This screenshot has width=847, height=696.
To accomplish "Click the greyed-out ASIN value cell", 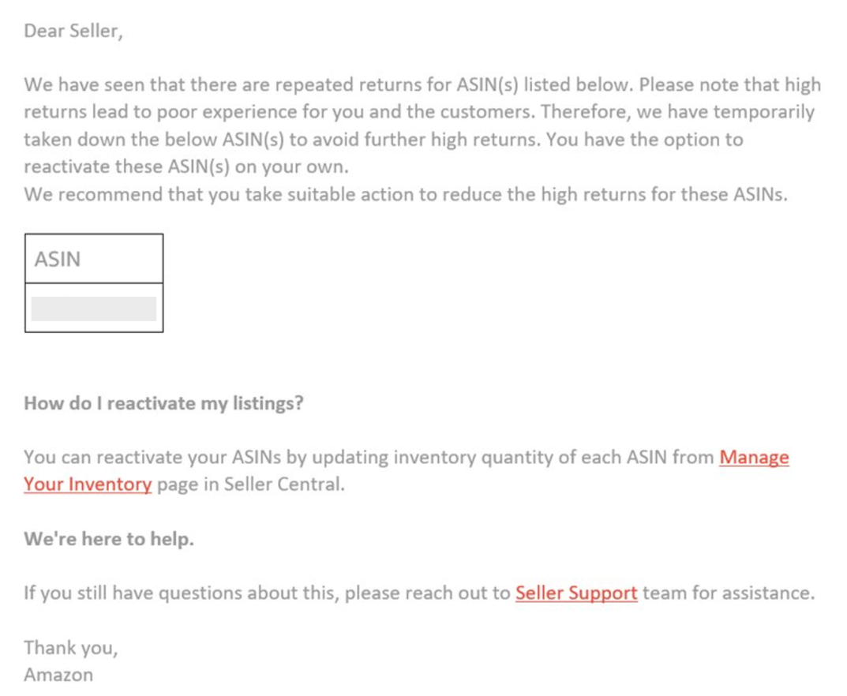I will point(94,309).
